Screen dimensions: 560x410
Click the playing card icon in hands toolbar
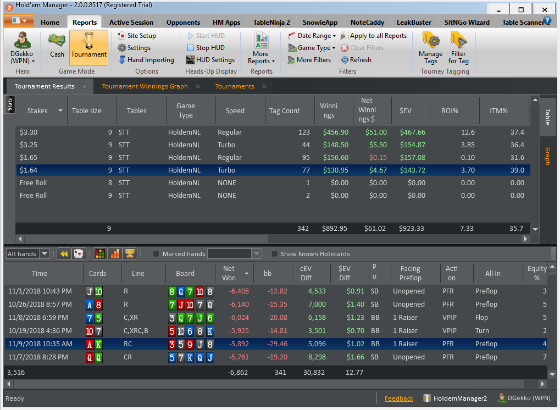click(79, 254)
